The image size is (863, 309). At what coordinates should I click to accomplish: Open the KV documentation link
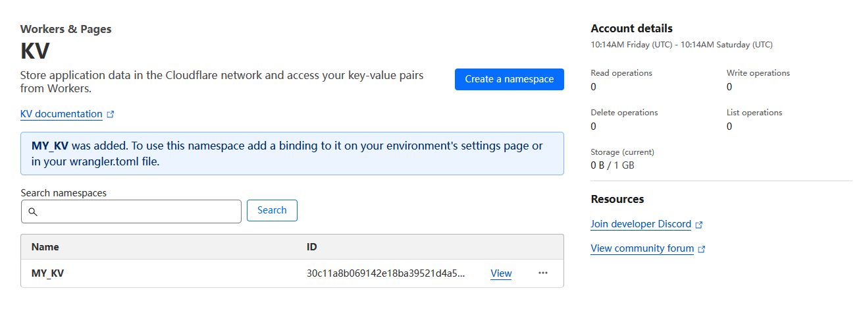tap(61, 114)
